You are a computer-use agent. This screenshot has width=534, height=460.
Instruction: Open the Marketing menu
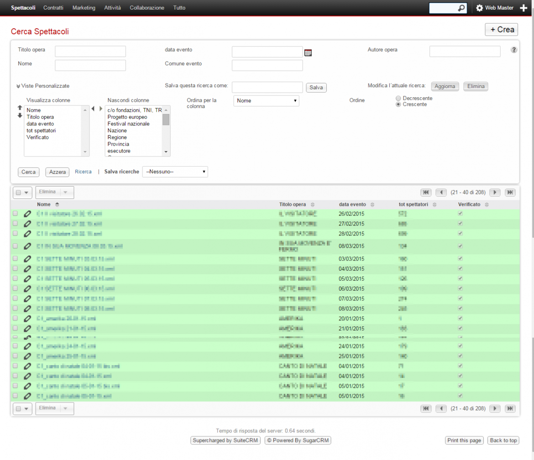coord(84,8)
